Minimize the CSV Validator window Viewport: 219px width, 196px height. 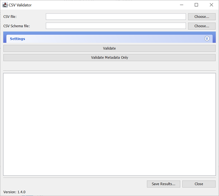[x=182, y=5]
